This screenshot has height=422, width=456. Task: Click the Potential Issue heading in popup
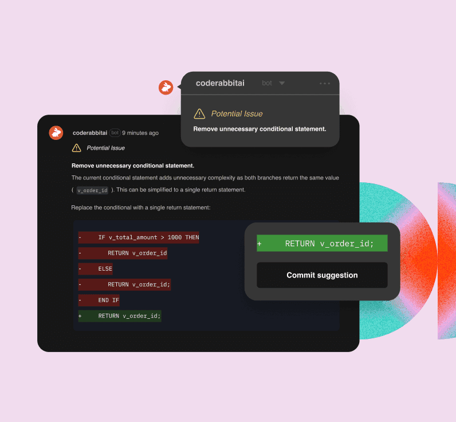[237, 114]
